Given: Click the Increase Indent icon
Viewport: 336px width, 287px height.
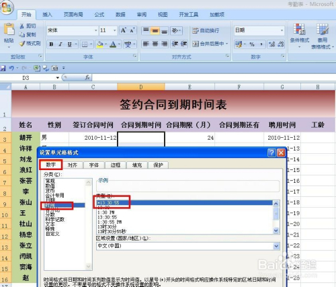Looking at the screenshot, I should click(183, 44).
